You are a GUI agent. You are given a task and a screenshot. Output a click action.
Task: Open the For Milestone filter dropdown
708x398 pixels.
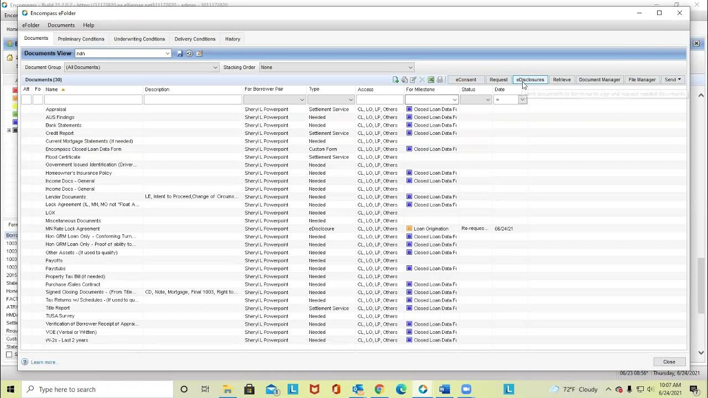coord(455,99)
